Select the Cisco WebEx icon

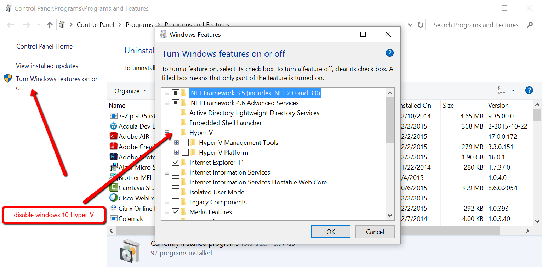coord(113,198)
